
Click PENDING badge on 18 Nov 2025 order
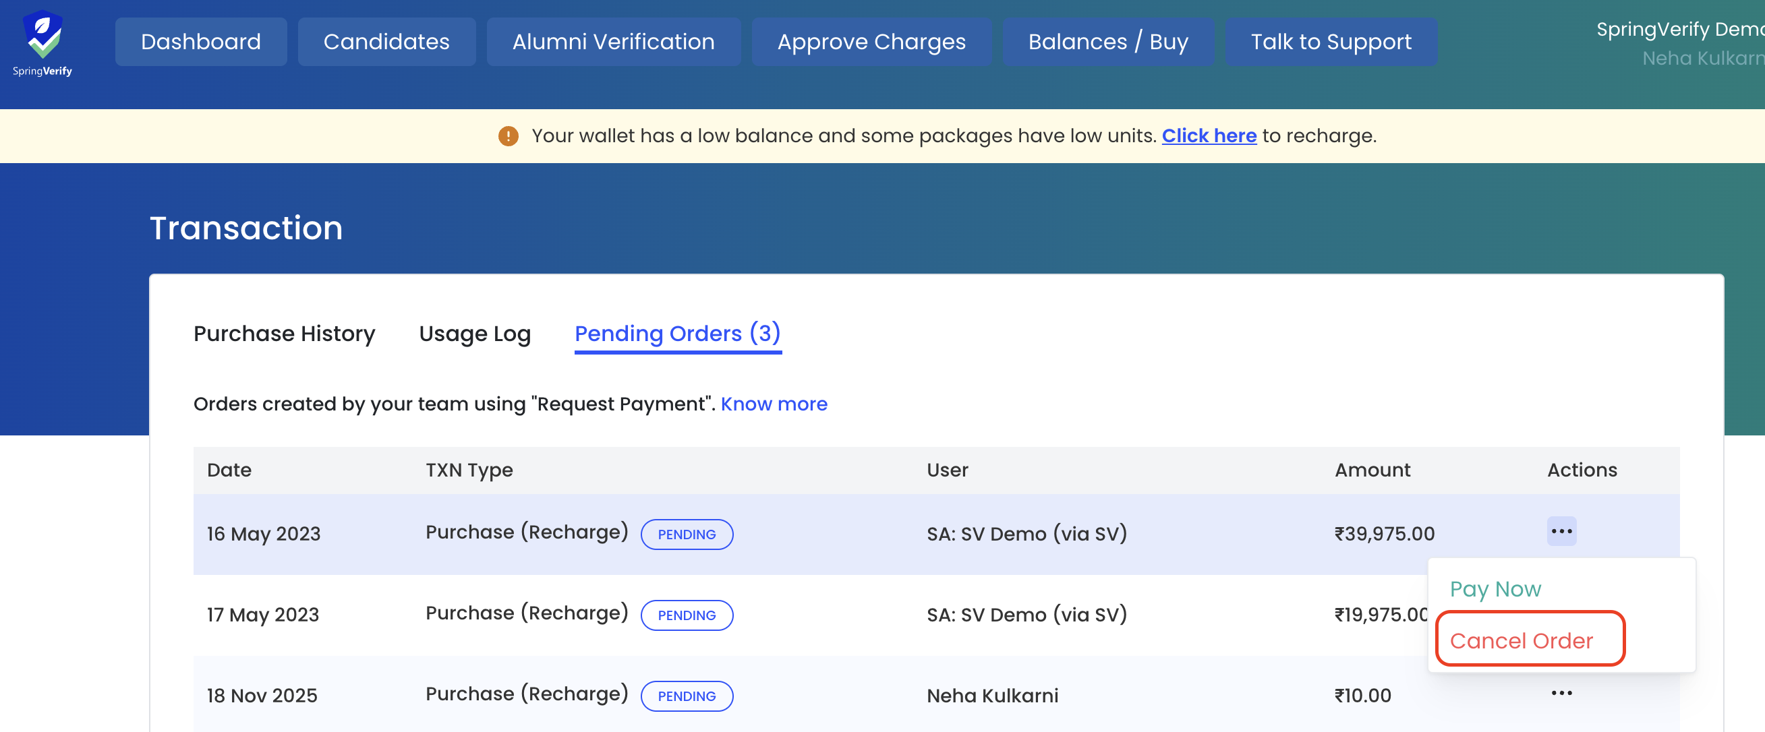point(687,696)
